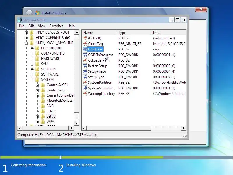
Task: Open the File menu
Action: (22, 26)
